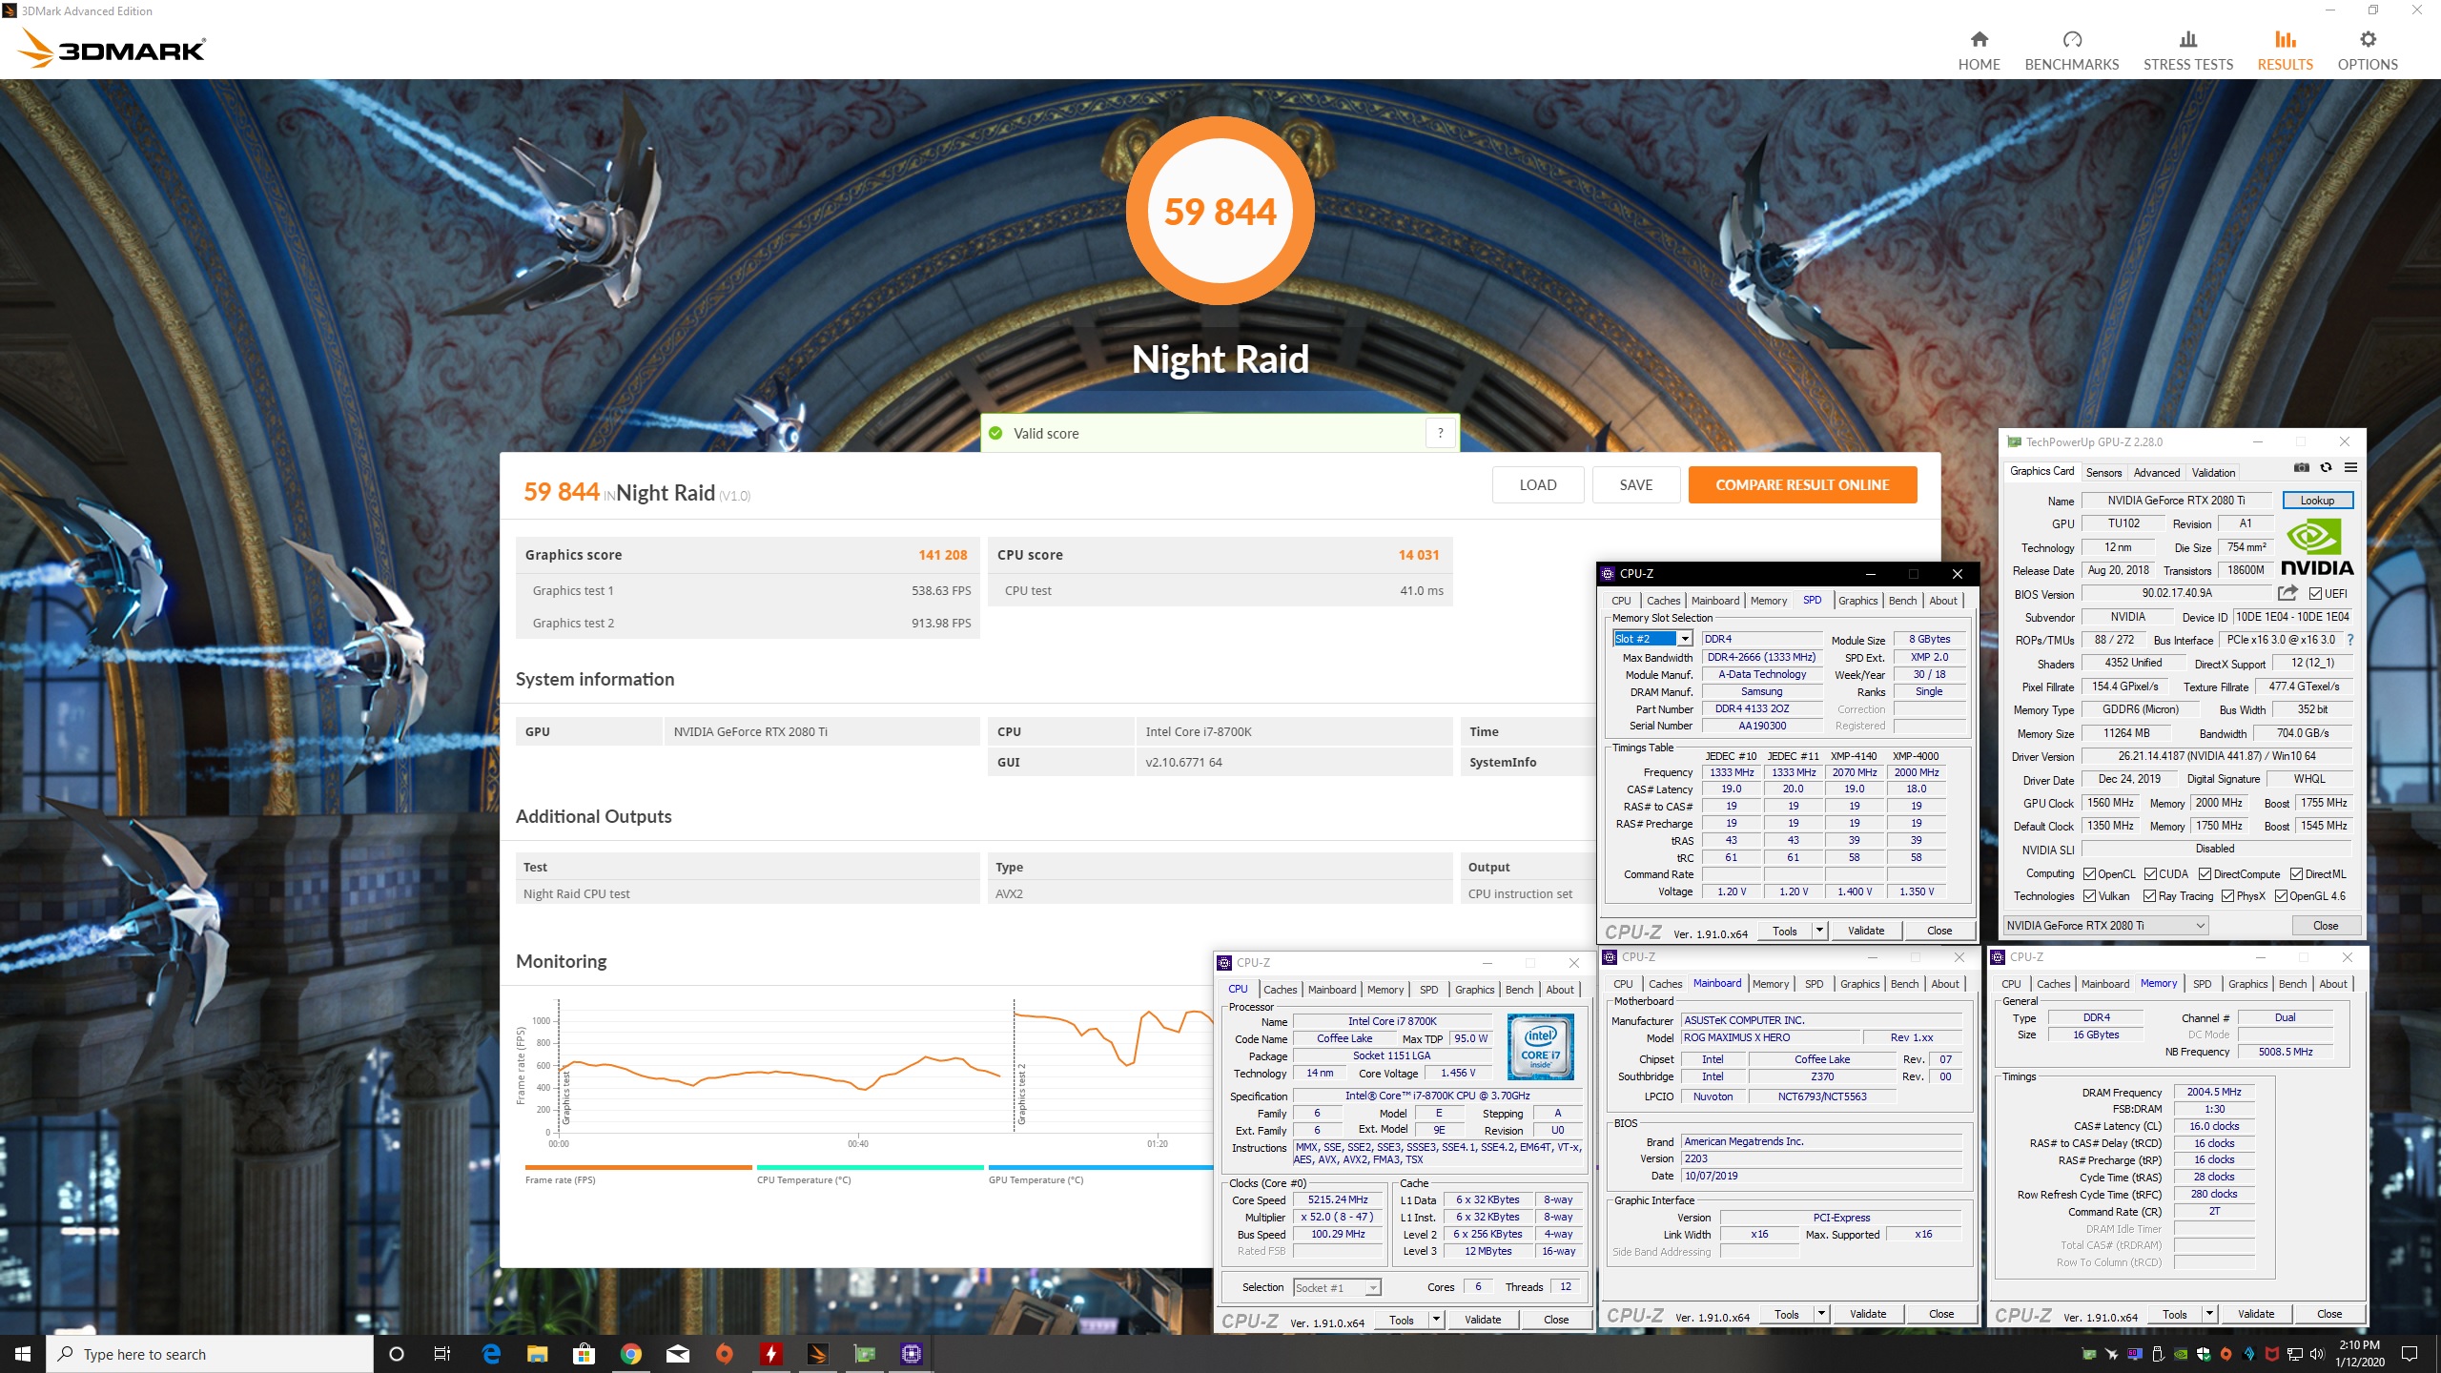Select Bench tab in CPU-Z SPD window

click(1902, 601)
